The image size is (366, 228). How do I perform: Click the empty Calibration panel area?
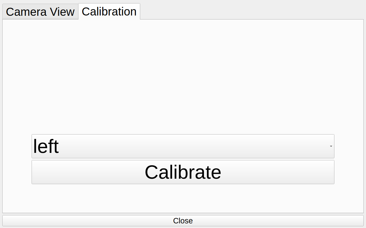pos(183,72)
